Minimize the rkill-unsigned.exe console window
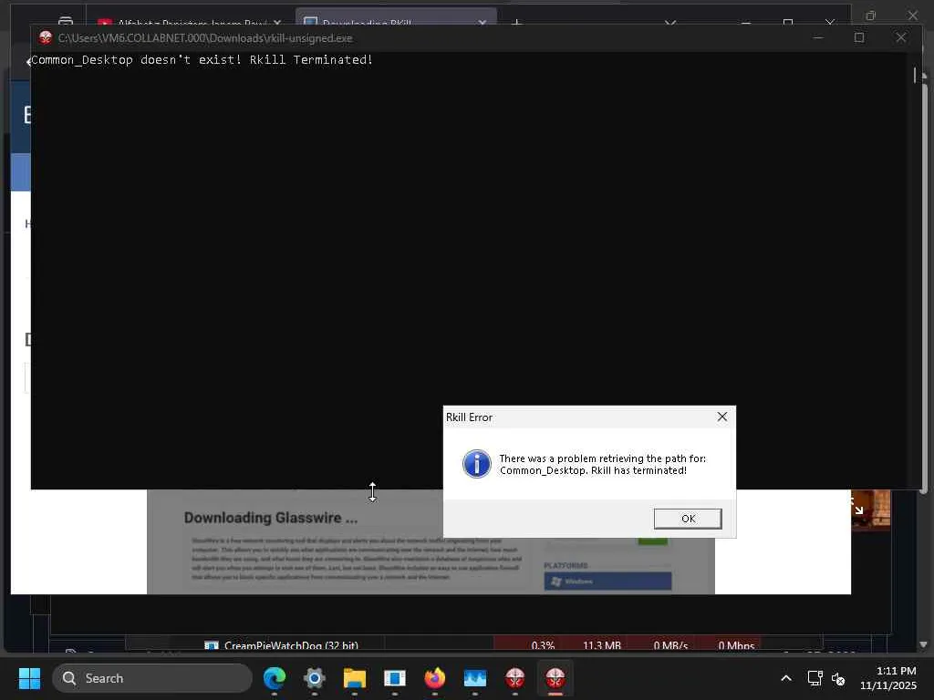 pos(818,37)
